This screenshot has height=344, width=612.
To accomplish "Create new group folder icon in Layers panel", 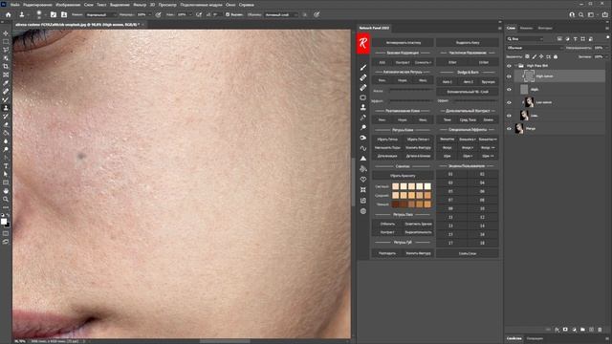I will (x=582, y=330).
